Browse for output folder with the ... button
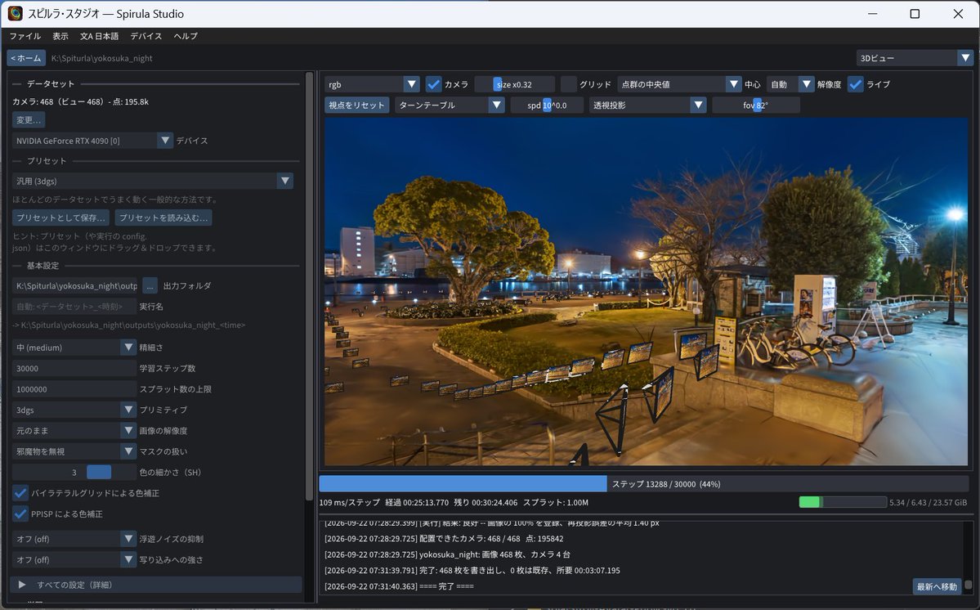Screen dimensions: 980x610 150,285
